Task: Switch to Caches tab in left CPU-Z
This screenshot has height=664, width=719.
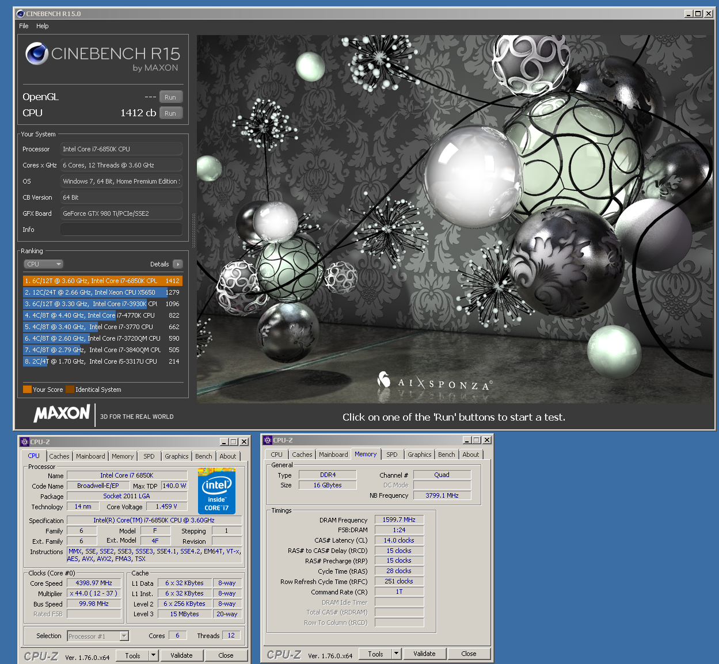Action: (59, 456)
